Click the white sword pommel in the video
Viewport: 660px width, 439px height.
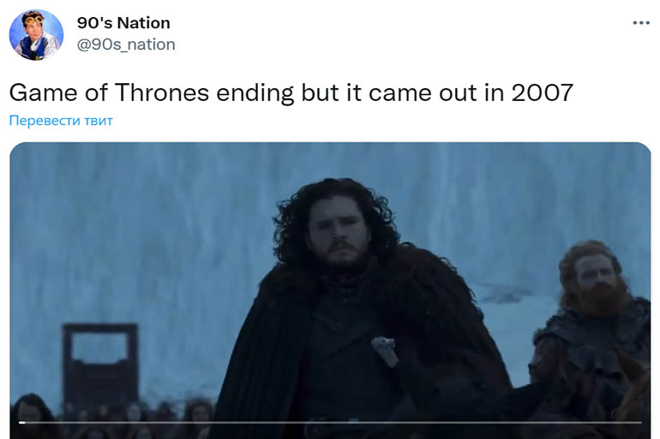coord(385,349)
